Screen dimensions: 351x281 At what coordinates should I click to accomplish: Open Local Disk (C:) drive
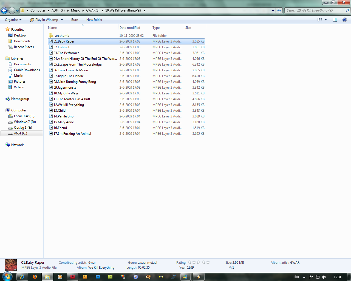(x=24, y=116)
